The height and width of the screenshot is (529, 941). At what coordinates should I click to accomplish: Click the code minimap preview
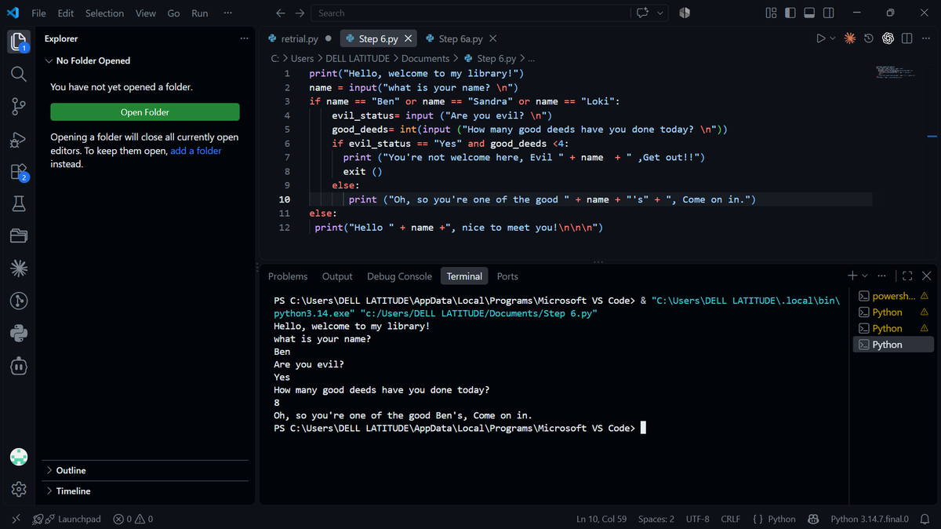click(x=896, y=72)
